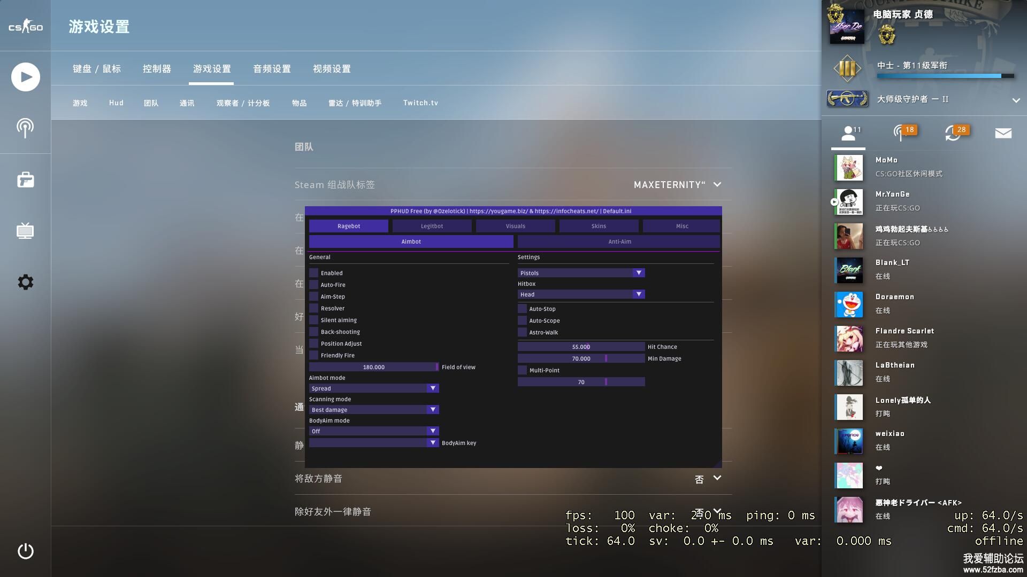Image resolution: width=1027 pixels, height=577 pixels.
Task: Open the Pistols weapon dropdown
Action: [x=581, y=273]
